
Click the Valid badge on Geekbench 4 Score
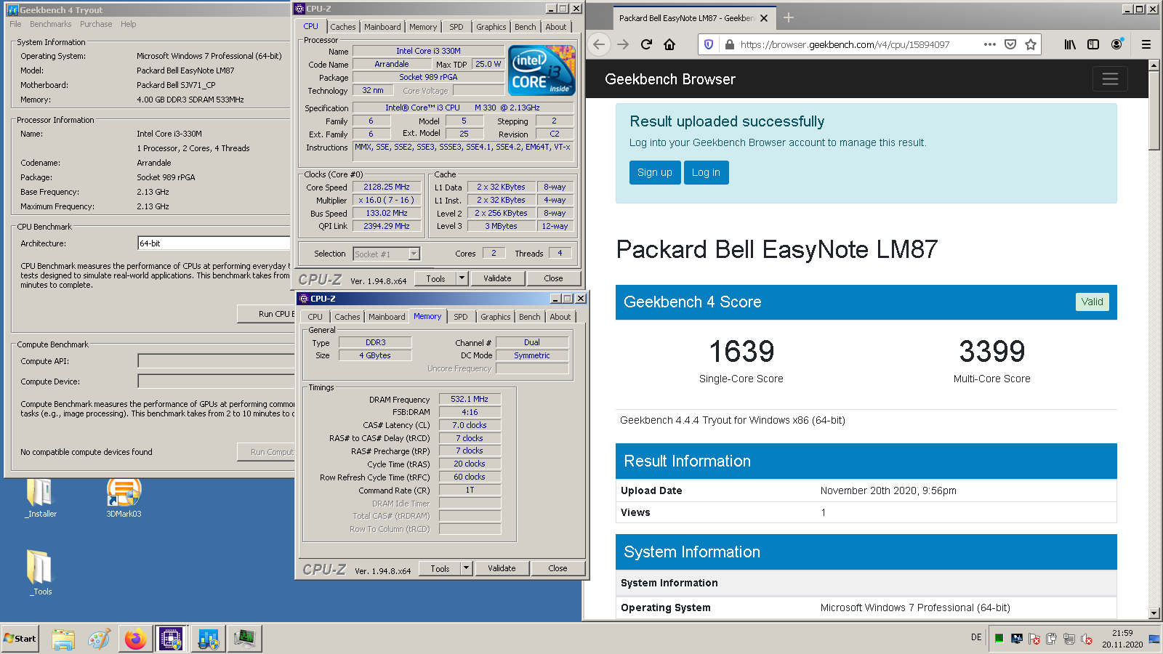pyautogui.click(x=1092, y=302)
